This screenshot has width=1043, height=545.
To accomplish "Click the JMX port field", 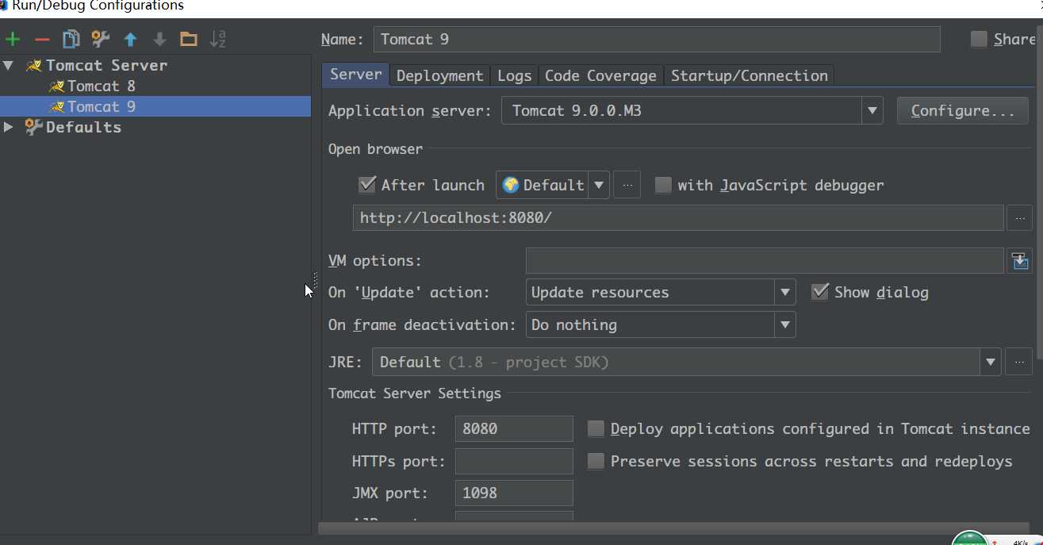I will [x=514, y=493].
